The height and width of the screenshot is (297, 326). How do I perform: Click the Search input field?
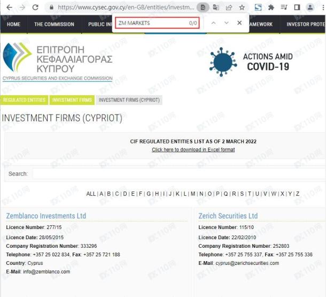pyautogui.click(x=178, y=174)
